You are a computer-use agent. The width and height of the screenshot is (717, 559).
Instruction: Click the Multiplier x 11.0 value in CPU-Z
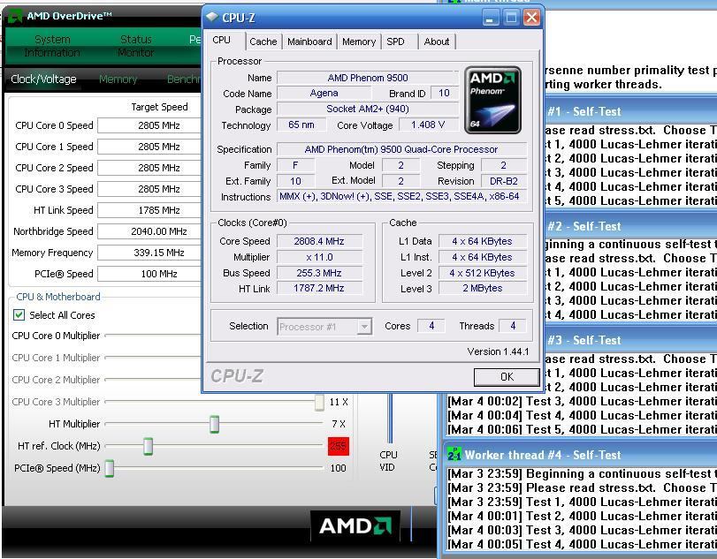[x=319, y=257]
